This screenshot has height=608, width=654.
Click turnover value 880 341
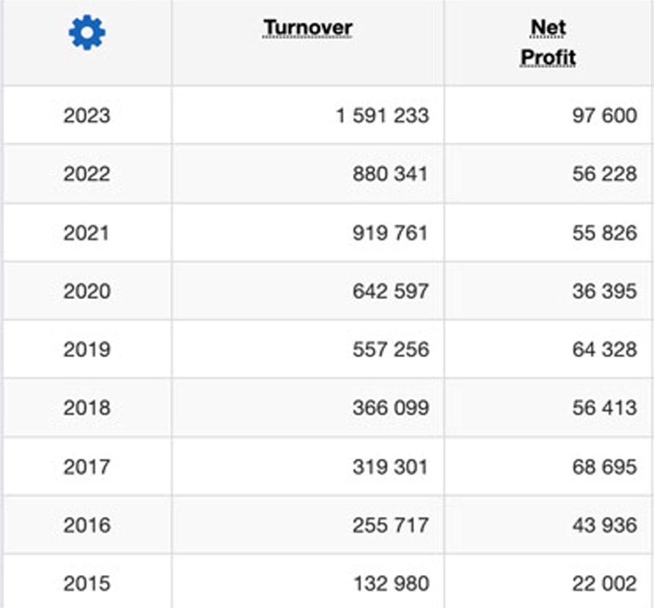tap(390, 174)
